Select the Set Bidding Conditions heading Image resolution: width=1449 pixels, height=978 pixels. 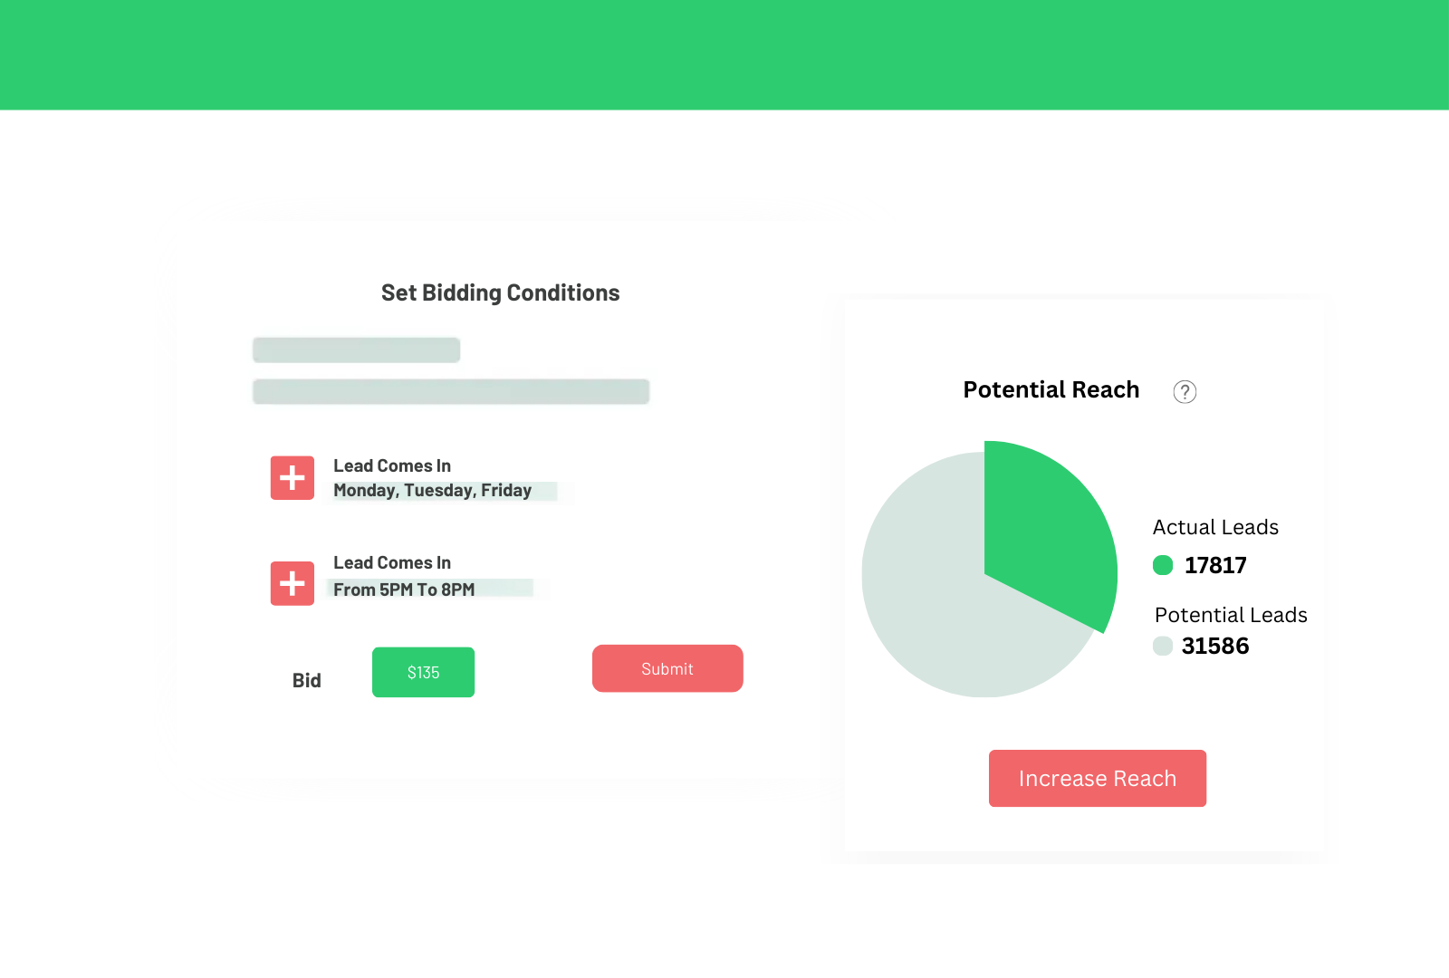click(500, 292)
